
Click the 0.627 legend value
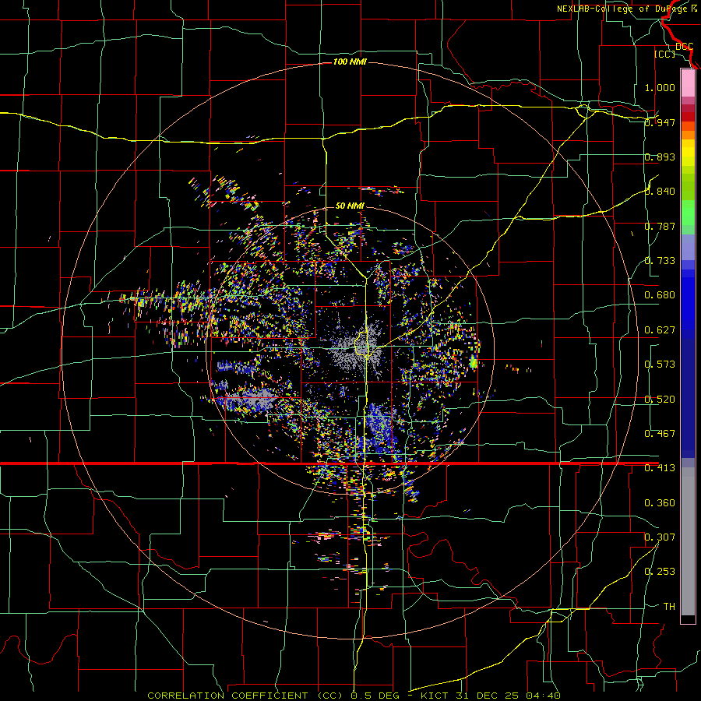(660, 330)
